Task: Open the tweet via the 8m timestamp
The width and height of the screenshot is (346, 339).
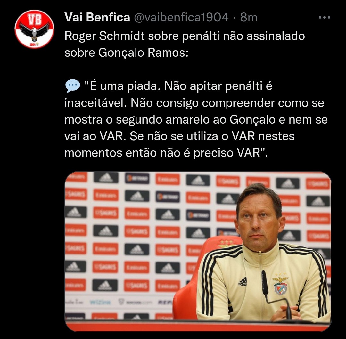Action: coord(249,17)
